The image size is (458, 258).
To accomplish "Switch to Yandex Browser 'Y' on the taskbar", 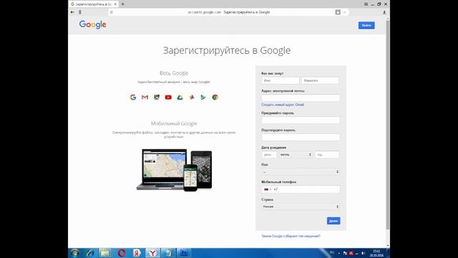I will click(152, 253).
